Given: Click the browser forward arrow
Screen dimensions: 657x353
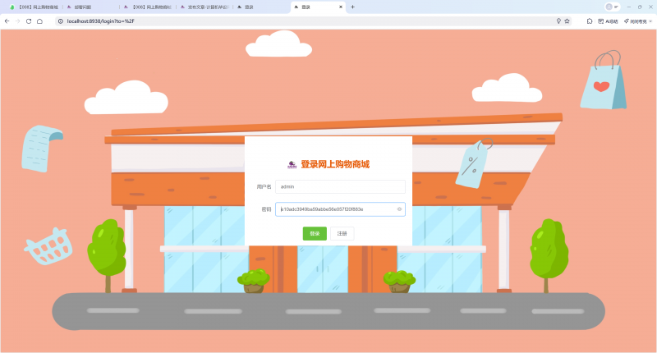Looking at the screenshot, I should point(18,21).
